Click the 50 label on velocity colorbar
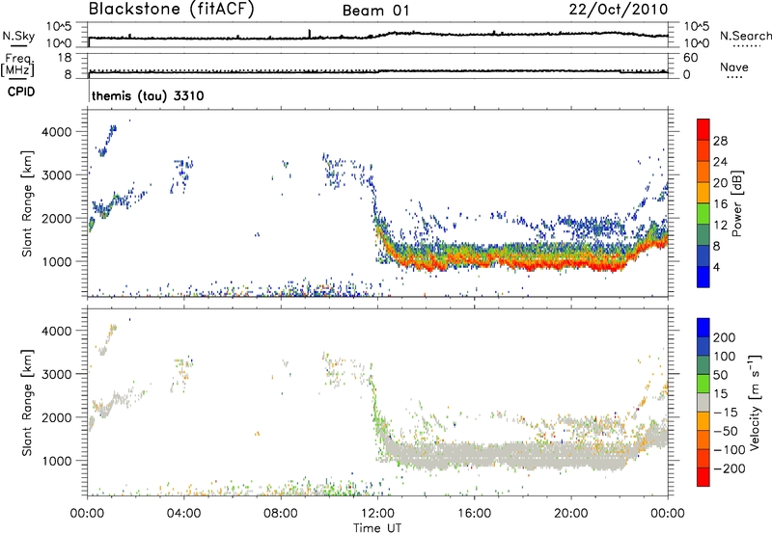772x534 pixels. click(720, 375)
